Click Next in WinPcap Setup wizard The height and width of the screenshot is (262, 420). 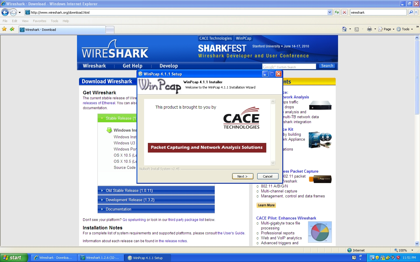pyautogui.click(x=243, y=176)
